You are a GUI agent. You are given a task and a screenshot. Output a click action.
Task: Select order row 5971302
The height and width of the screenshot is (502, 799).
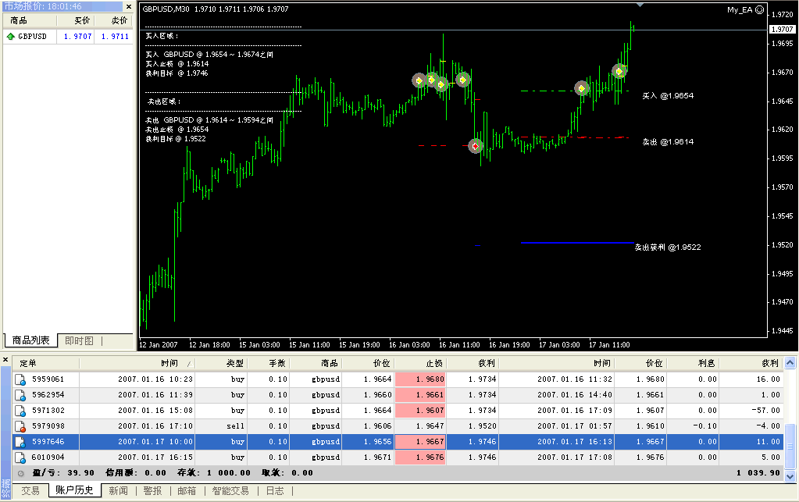point(398,411)
